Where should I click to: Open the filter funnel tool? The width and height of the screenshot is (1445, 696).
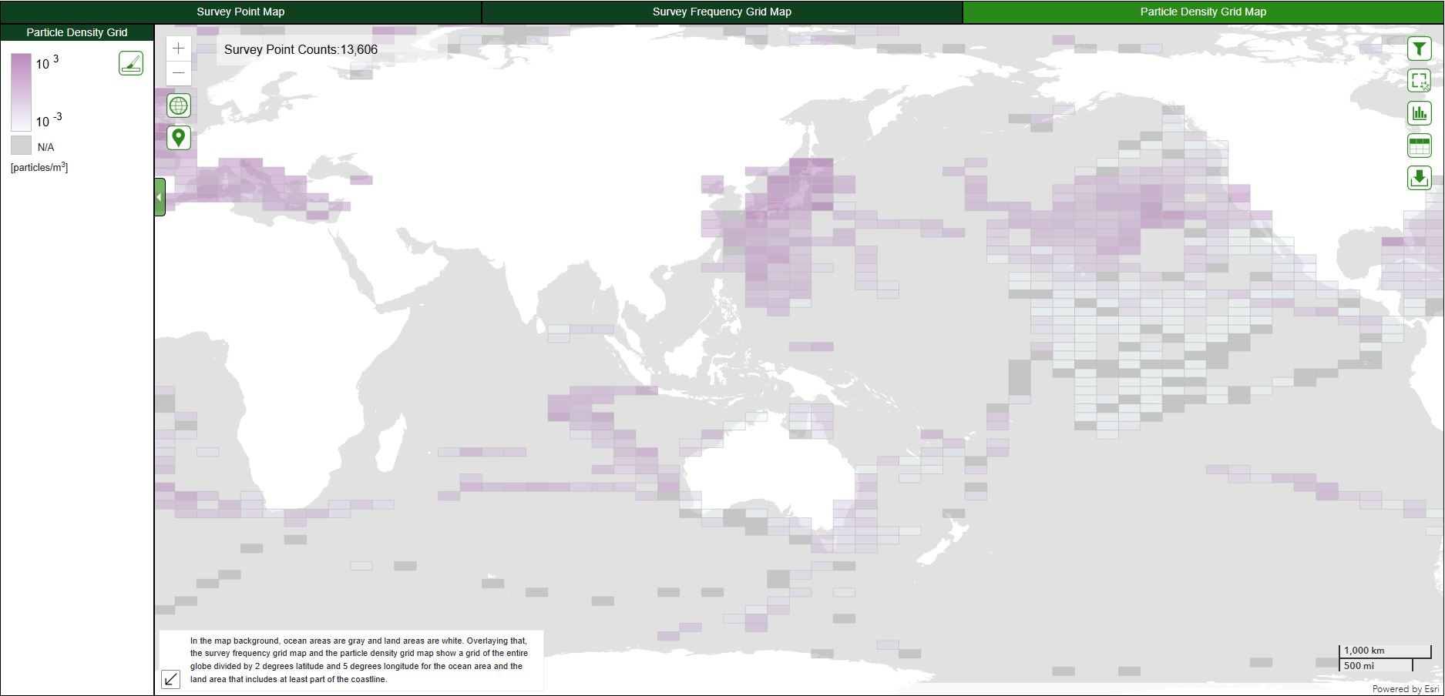[x=1419, y=49]
